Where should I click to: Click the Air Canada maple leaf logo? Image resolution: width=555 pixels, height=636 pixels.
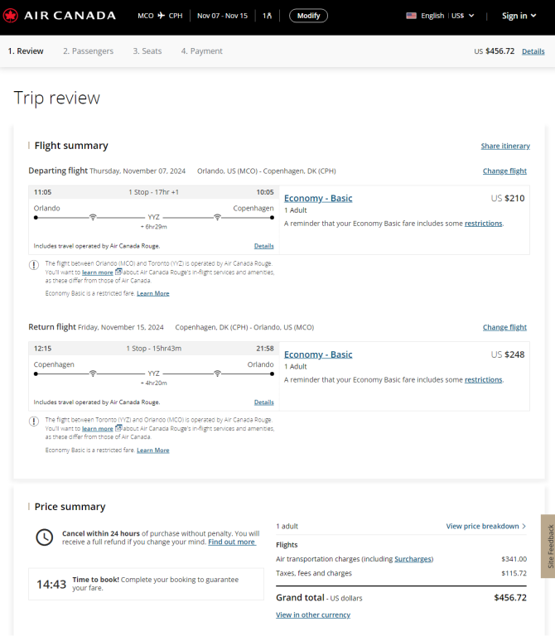[x=10, y=16]
